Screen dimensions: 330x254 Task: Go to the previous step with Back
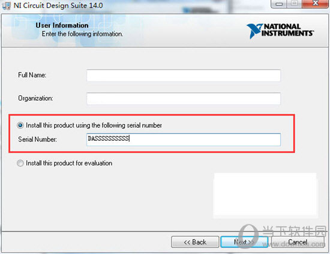tap(195, 242)
